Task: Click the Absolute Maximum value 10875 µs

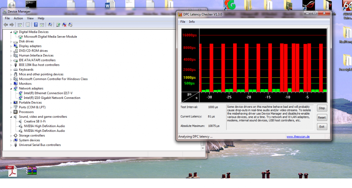Action: coord(213,126)
